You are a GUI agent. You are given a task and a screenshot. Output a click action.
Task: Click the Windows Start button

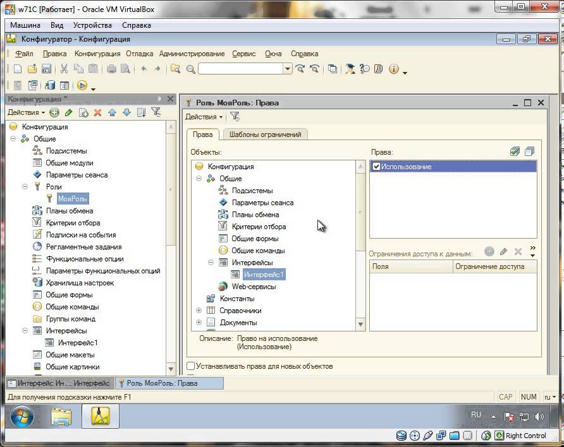(23, 417)
